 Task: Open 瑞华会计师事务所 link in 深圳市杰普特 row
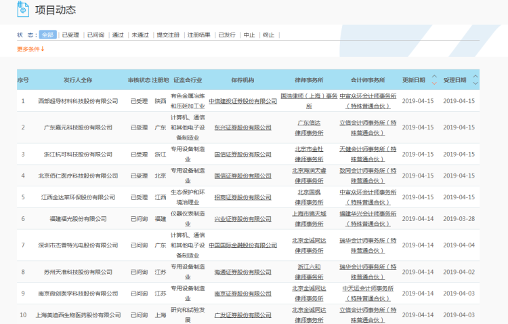[368, 245]
